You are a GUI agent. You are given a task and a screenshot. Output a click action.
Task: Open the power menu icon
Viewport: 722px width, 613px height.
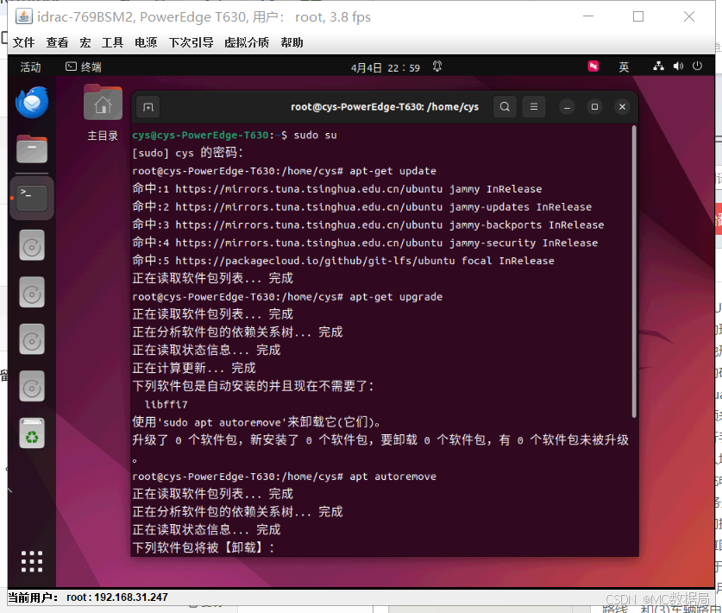[697, 66]
